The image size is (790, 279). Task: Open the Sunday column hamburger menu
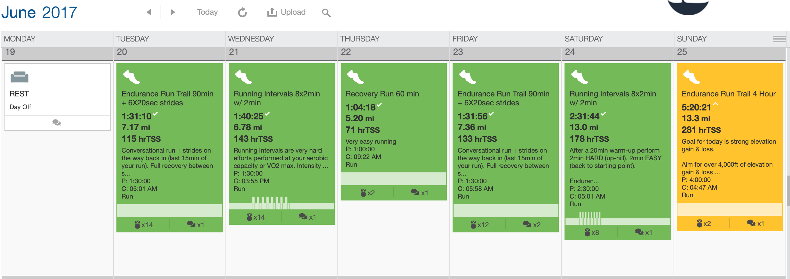tap(779, 39)
